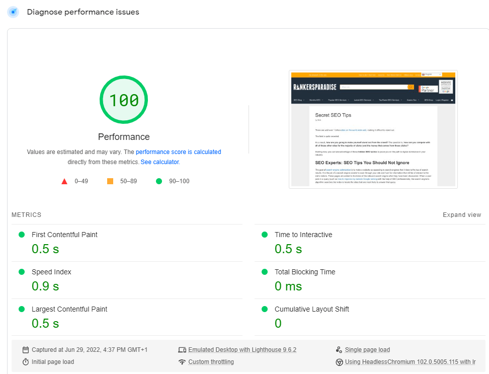Click the stopwatch icon beside Initial page load
The width and height of the screenshot is (489, 374).
click(26, 362)
